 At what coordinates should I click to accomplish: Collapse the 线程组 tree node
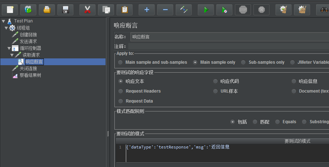(6, 28)
